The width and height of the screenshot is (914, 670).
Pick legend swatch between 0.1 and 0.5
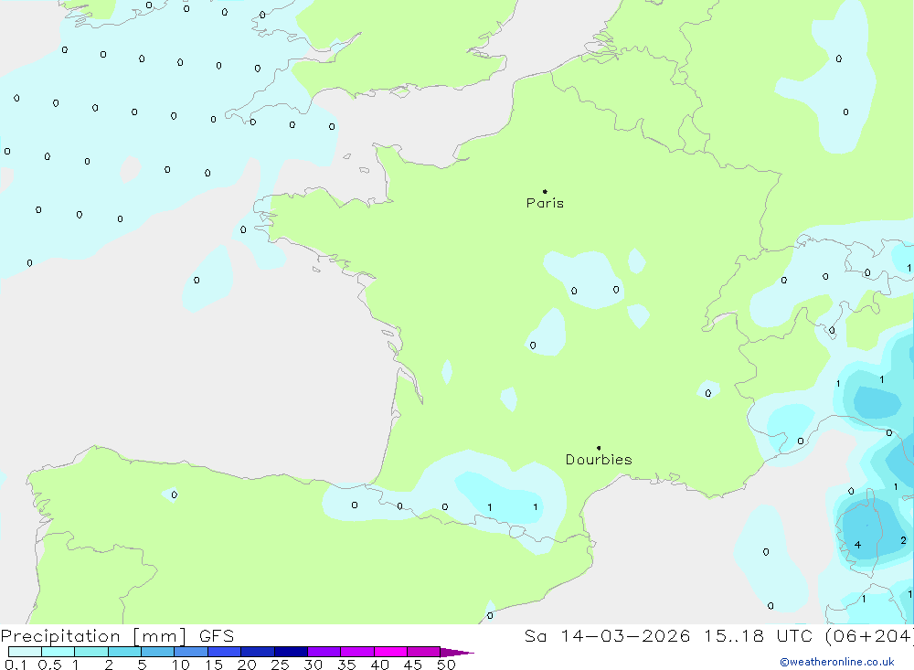pos(25,652)
